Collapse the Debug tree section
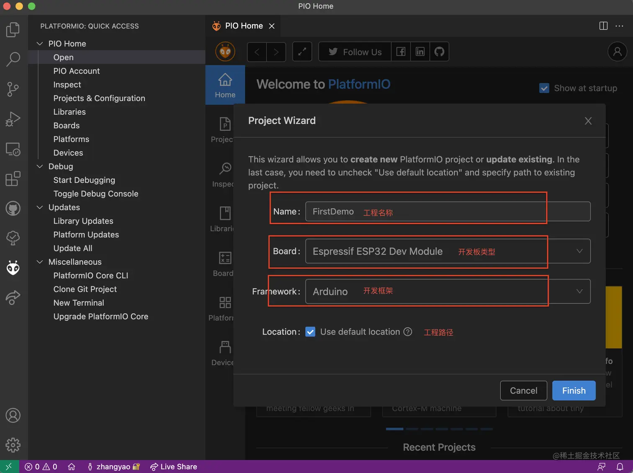This screenshot has width=633, height=473. (40, 166)
